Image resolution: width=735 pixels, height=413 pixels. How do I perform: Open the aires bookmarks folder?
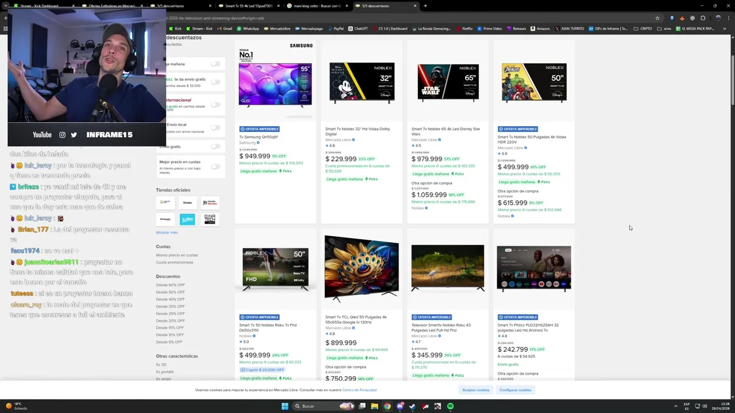pos(664,28)
